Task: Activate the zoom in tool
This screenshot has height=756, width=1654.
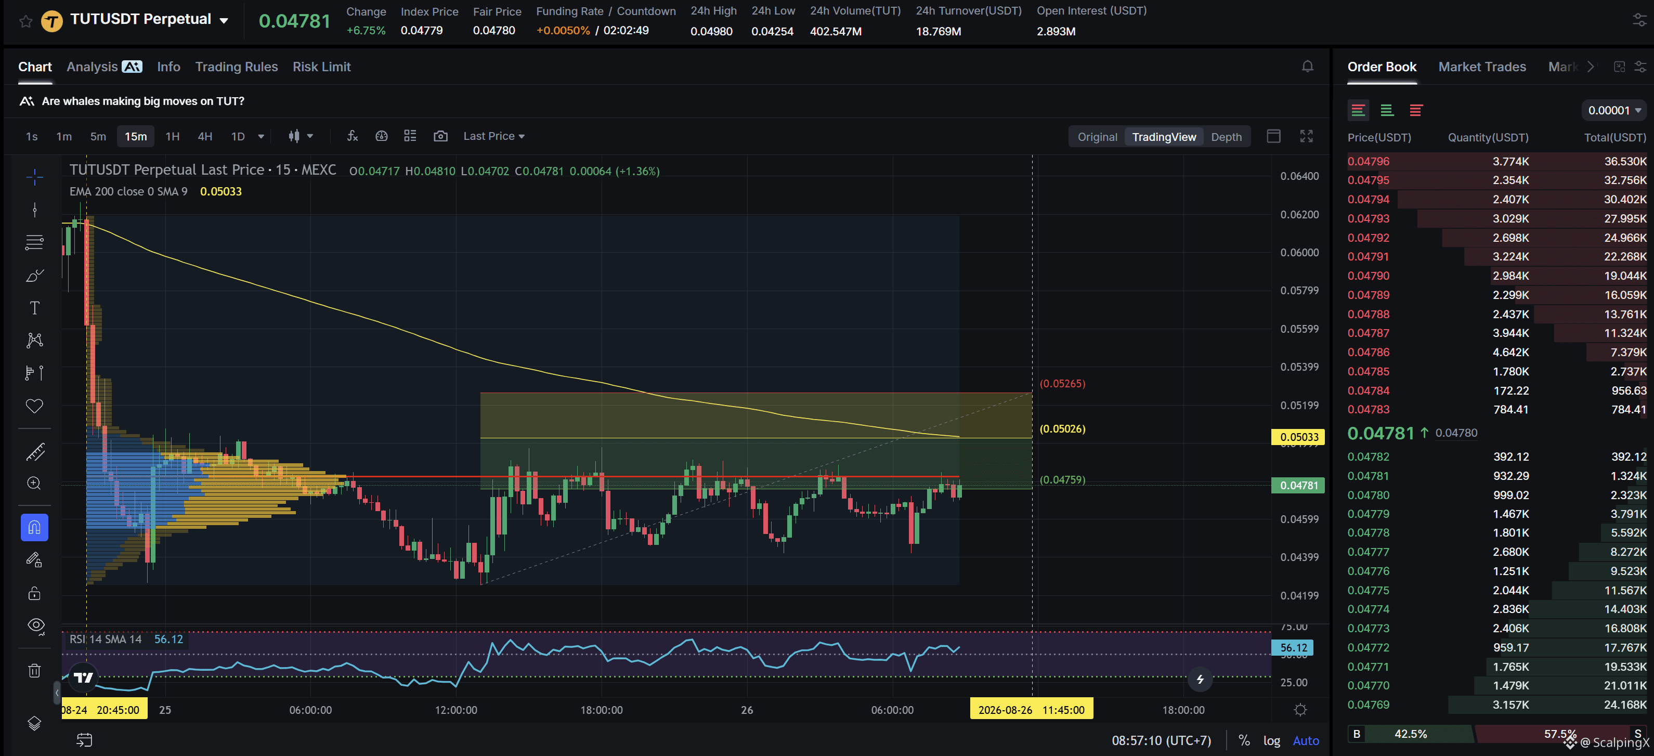Action: 35,483
